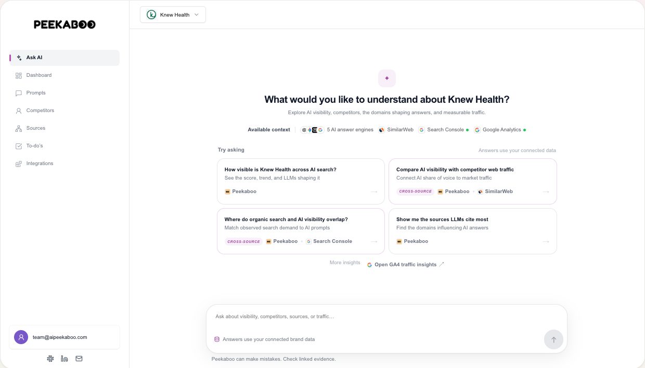
Task: Open the Knew Health brand dropdown
Action: (173, 15)
